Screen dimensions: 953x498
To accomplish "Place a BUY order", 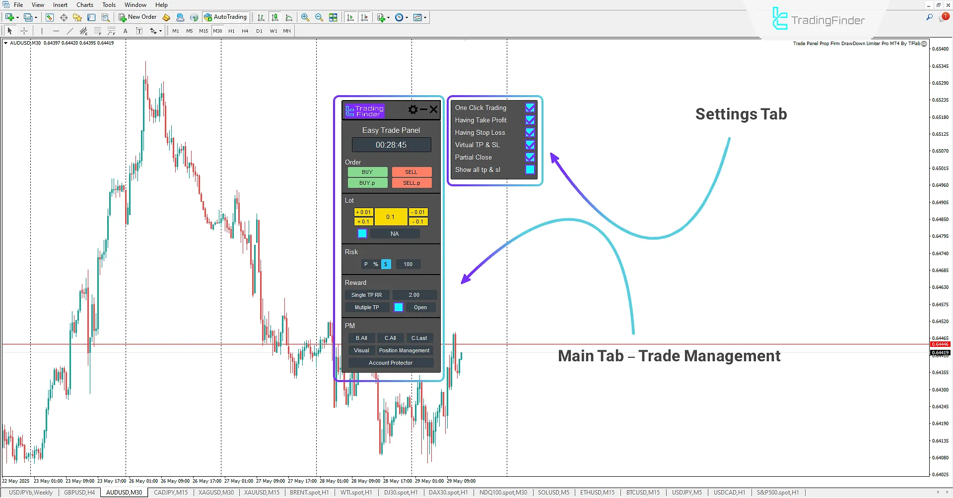I will pyautogui.click(x=367, y=171).
